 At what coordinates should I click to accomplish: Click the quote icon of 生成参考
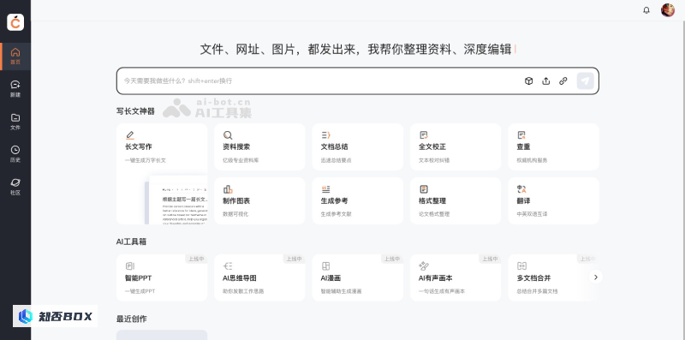coord(325,189)
